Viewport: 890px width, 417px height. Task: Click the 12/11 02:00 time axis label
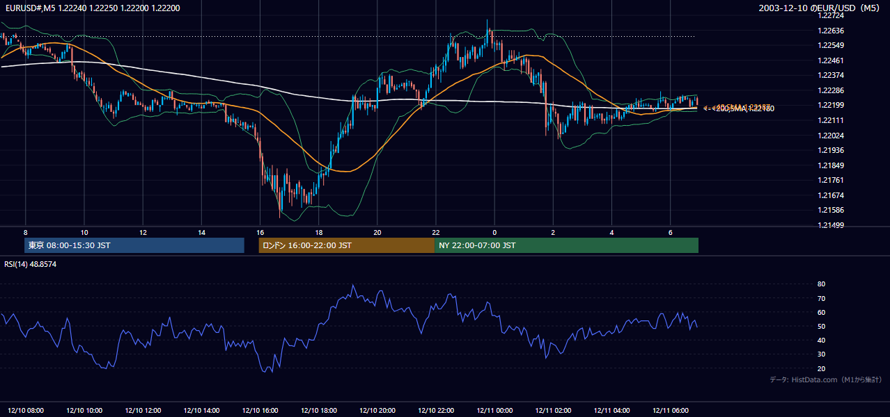553,411
